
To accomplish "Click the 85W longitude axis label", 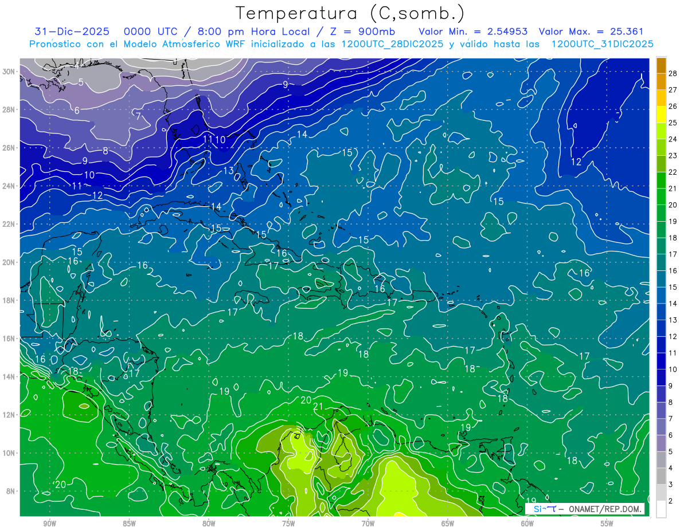I will pos(129,524).
